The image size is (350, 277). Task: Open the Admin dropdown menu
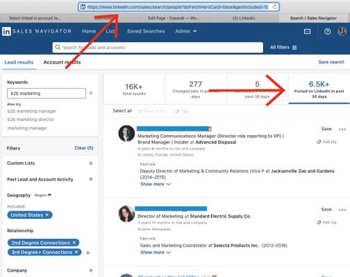coord(185,31)
